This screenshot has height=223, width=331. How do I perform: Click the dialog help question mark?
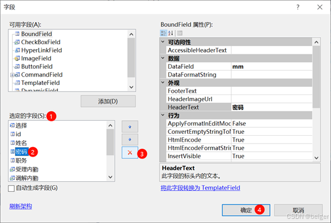click(298, 7)
